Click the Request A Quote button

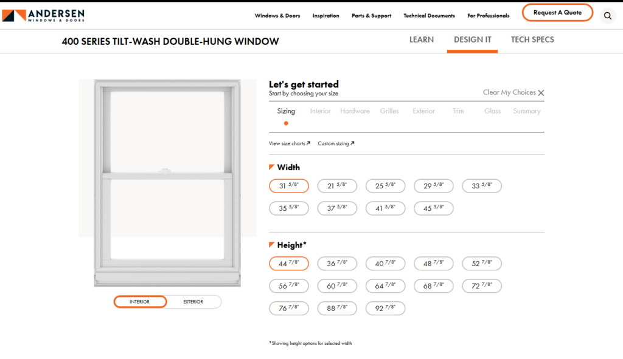tap(557, 13)
